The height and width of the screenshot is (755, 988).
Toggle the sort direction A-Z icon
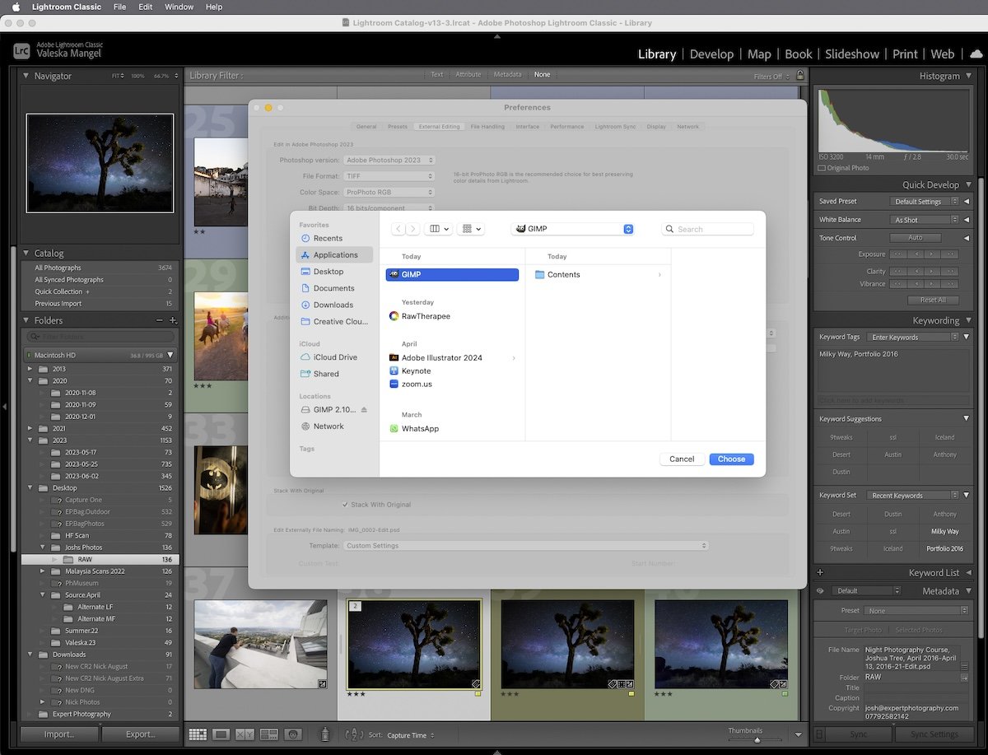(x=354, y=734)
